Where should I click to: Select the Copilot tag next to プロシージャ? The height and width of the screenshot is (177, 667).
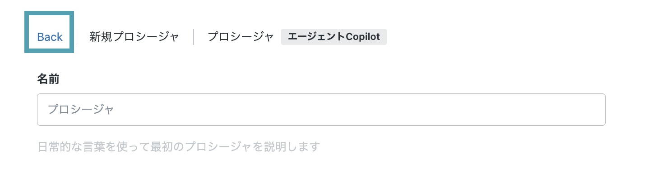coord(334,37)
